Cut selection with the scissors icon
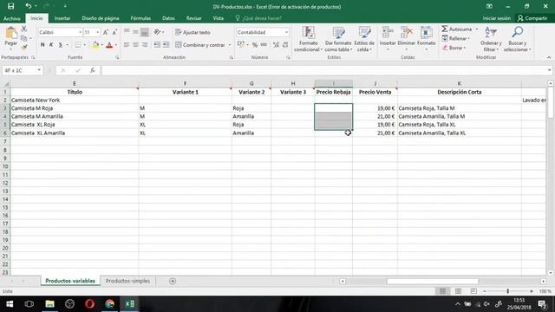The image size is (555, 312). (24, 29)
